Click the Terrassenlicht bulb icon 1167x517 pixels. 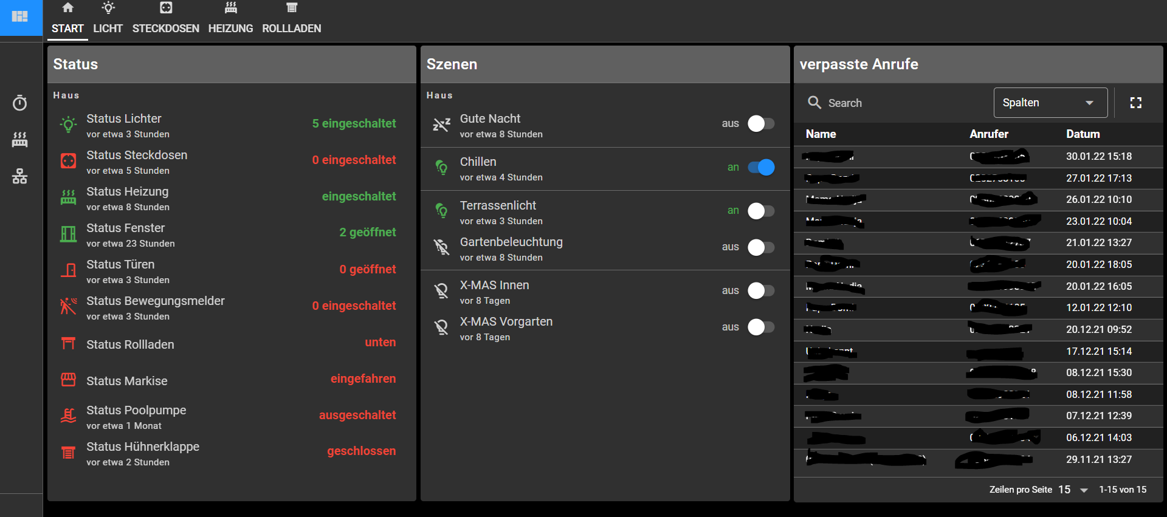click(441, 211)
